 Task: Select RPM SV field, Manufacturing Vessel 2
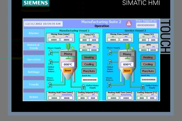click(84, 50)
